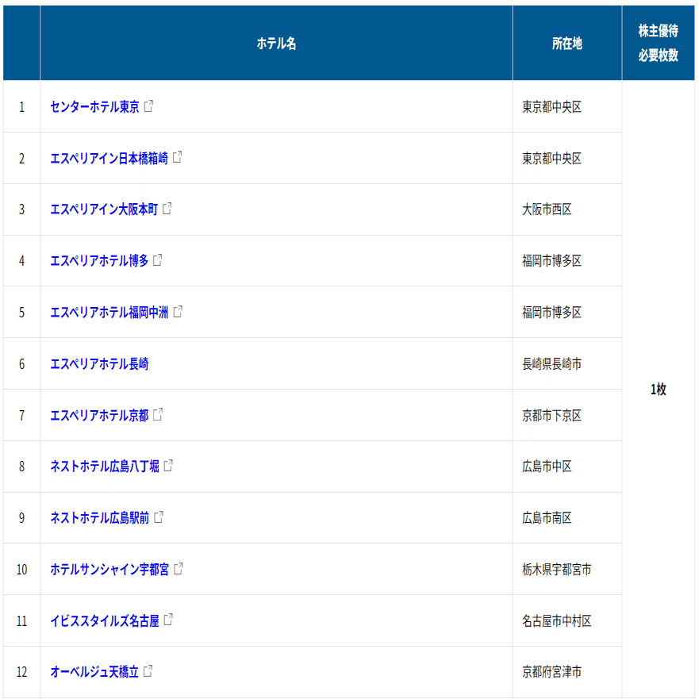Click the external link icon next to エスペリアイン大阪本町
This screenshot has width=699, height=699.
(169, 209)
